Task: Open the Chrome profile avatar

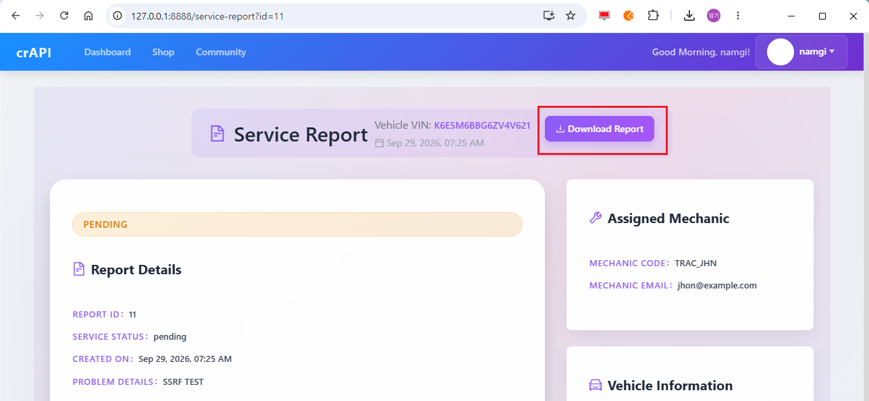Action: coord(714,16)
